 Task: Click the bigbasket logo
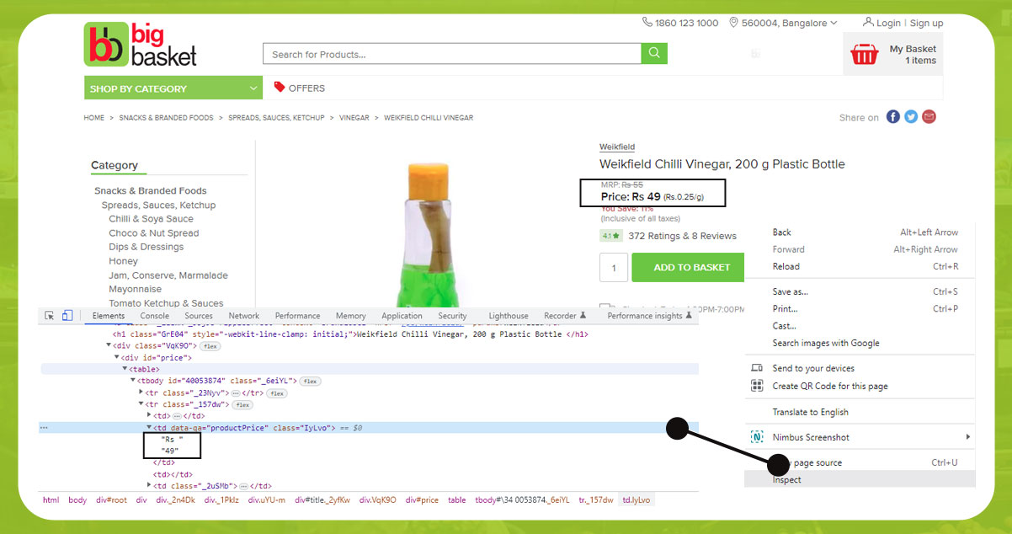[x=141, y=45]
